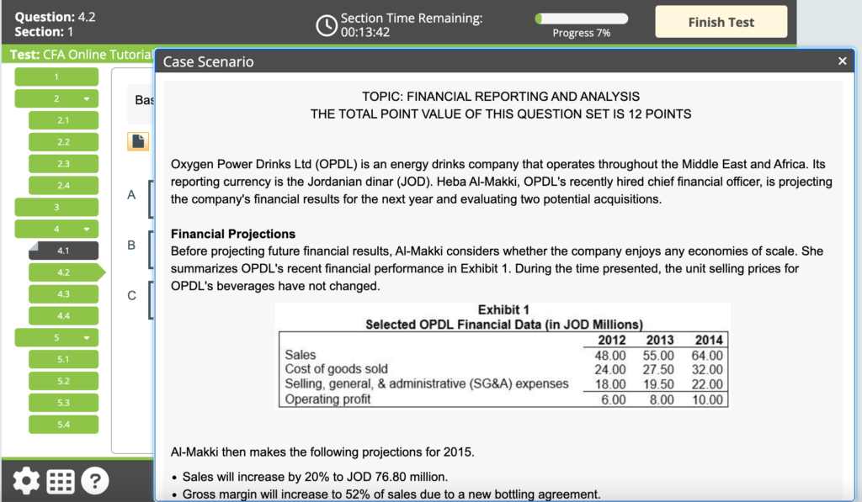Viewport: 862px width, 502px height.
Task: Switch to the Basic tab behind the dialog
Action: pos(145,99)
